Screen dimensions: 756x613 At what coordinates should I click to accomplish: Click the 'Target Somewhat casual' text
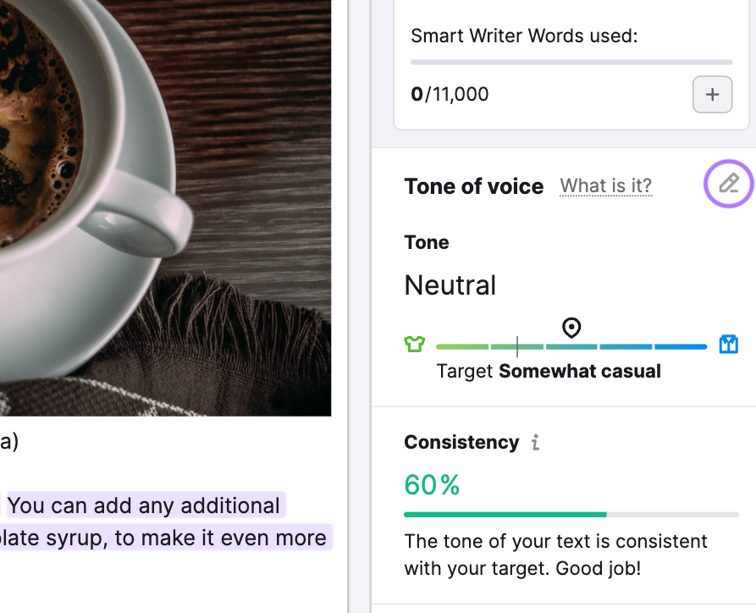coord(549,371)
